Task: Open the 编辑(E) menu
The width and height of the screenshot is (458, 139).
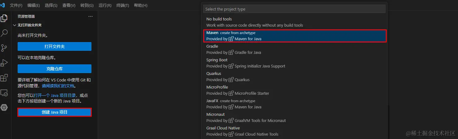Action: (33, 6)
